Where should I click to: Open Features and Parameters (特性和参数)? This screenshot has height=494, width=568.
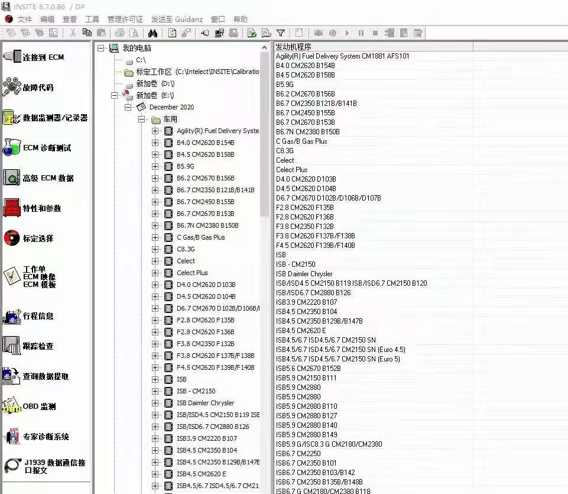tap(33, 208)
